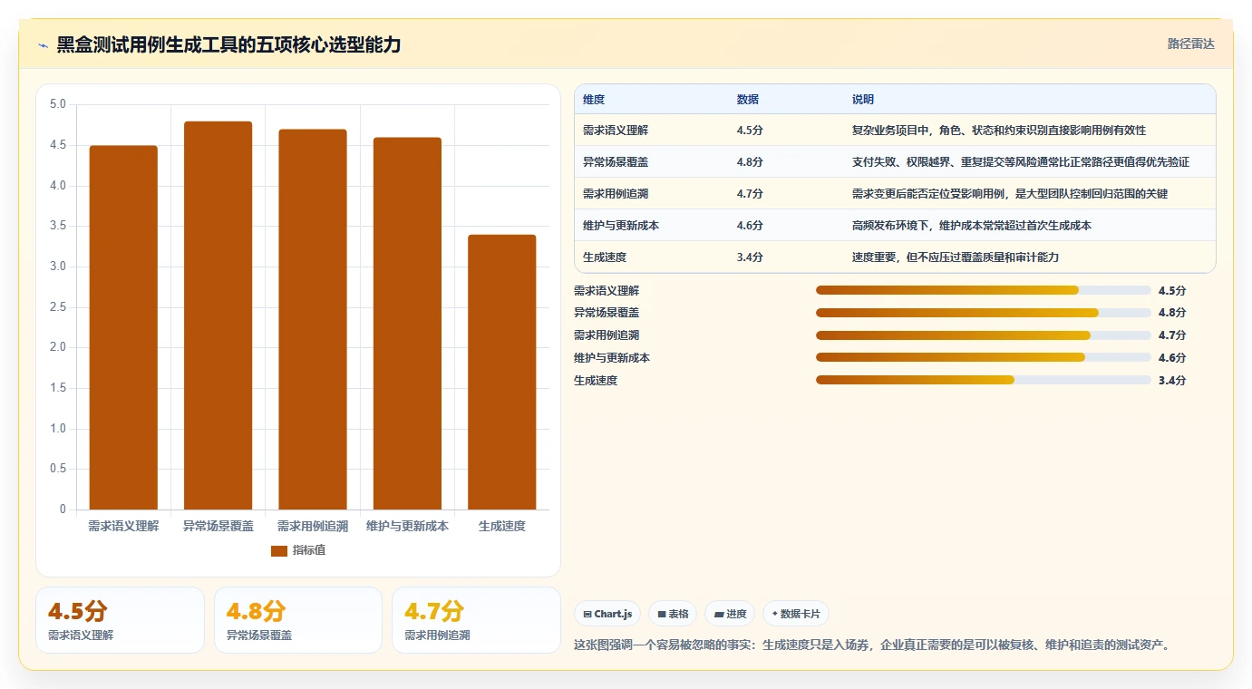Select the 表格 tag button

(673, 614)
